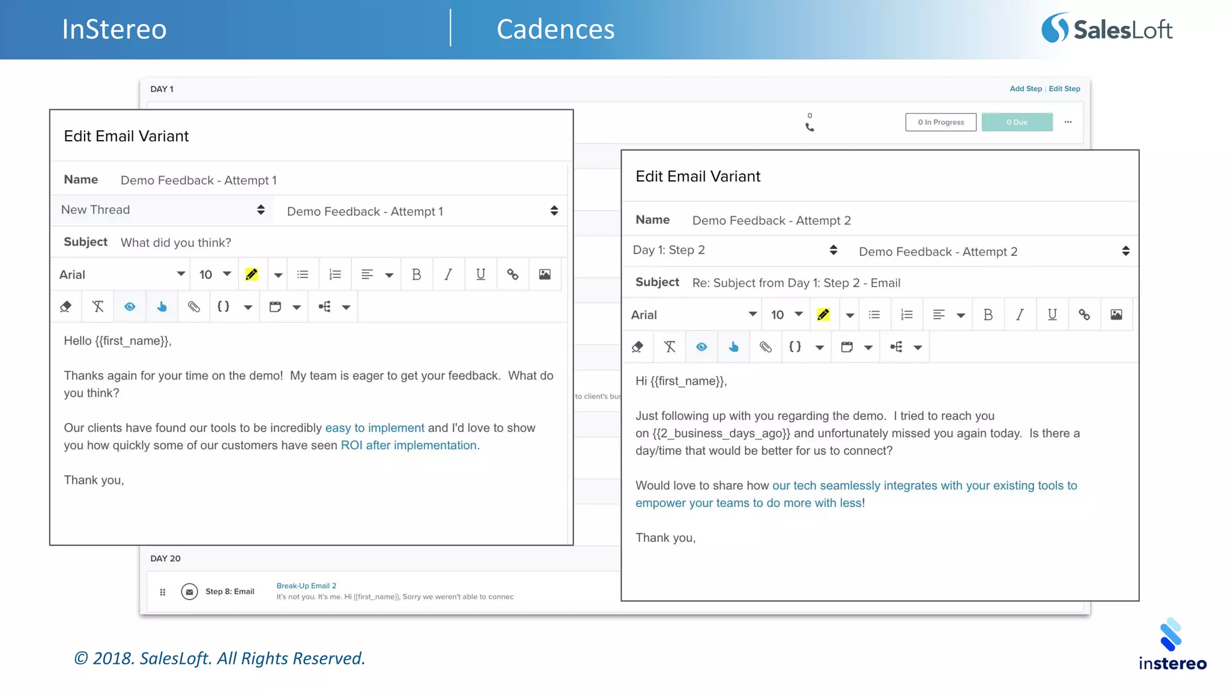Image resolution: width=1230 pixels, height=692 pixels.
Task: Click our tech seamlessly integrates link
Action: (856, 494)
